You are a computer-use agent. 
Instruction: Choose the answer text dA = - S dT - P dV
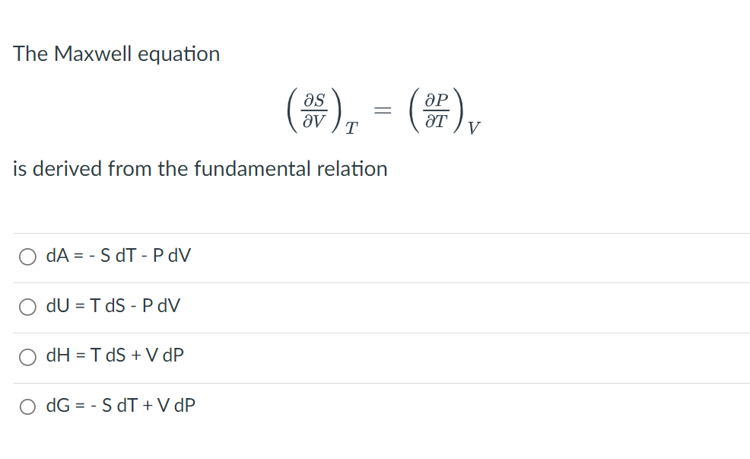click(119, 256)
